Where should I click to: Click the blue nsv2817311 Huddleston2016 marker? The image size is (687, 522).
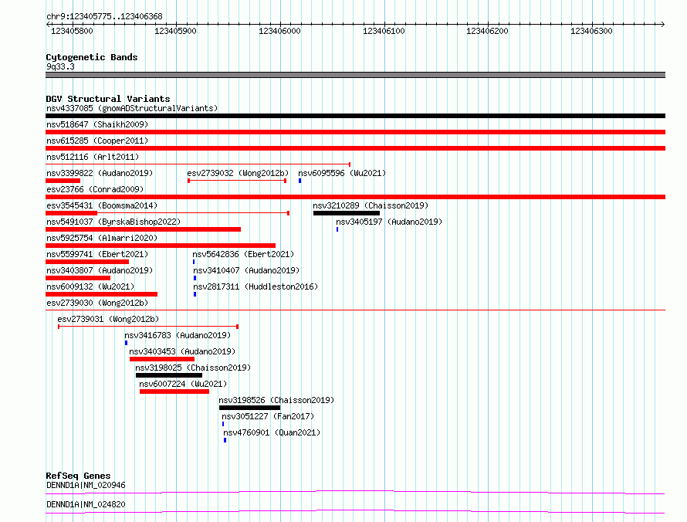click(195, 294)
